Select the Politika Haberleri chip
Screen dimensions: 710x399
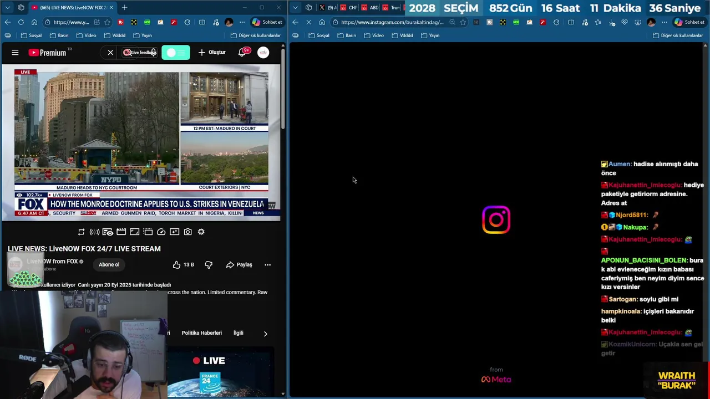tap(201, 333)
